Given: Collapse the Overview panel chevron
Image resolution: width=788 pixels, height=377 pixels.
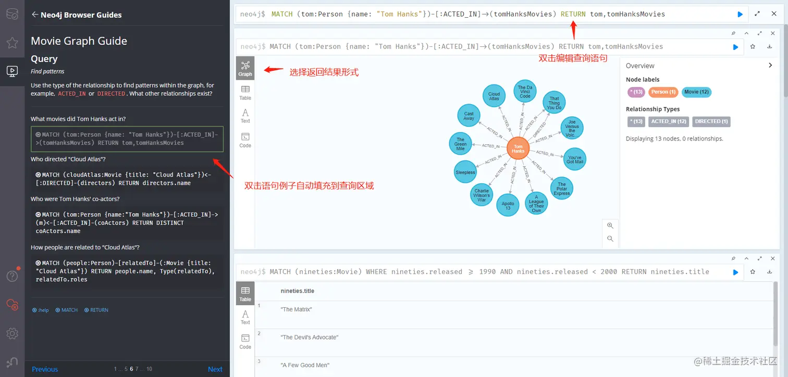Looking at the screenshot, I should coord(770,65).
